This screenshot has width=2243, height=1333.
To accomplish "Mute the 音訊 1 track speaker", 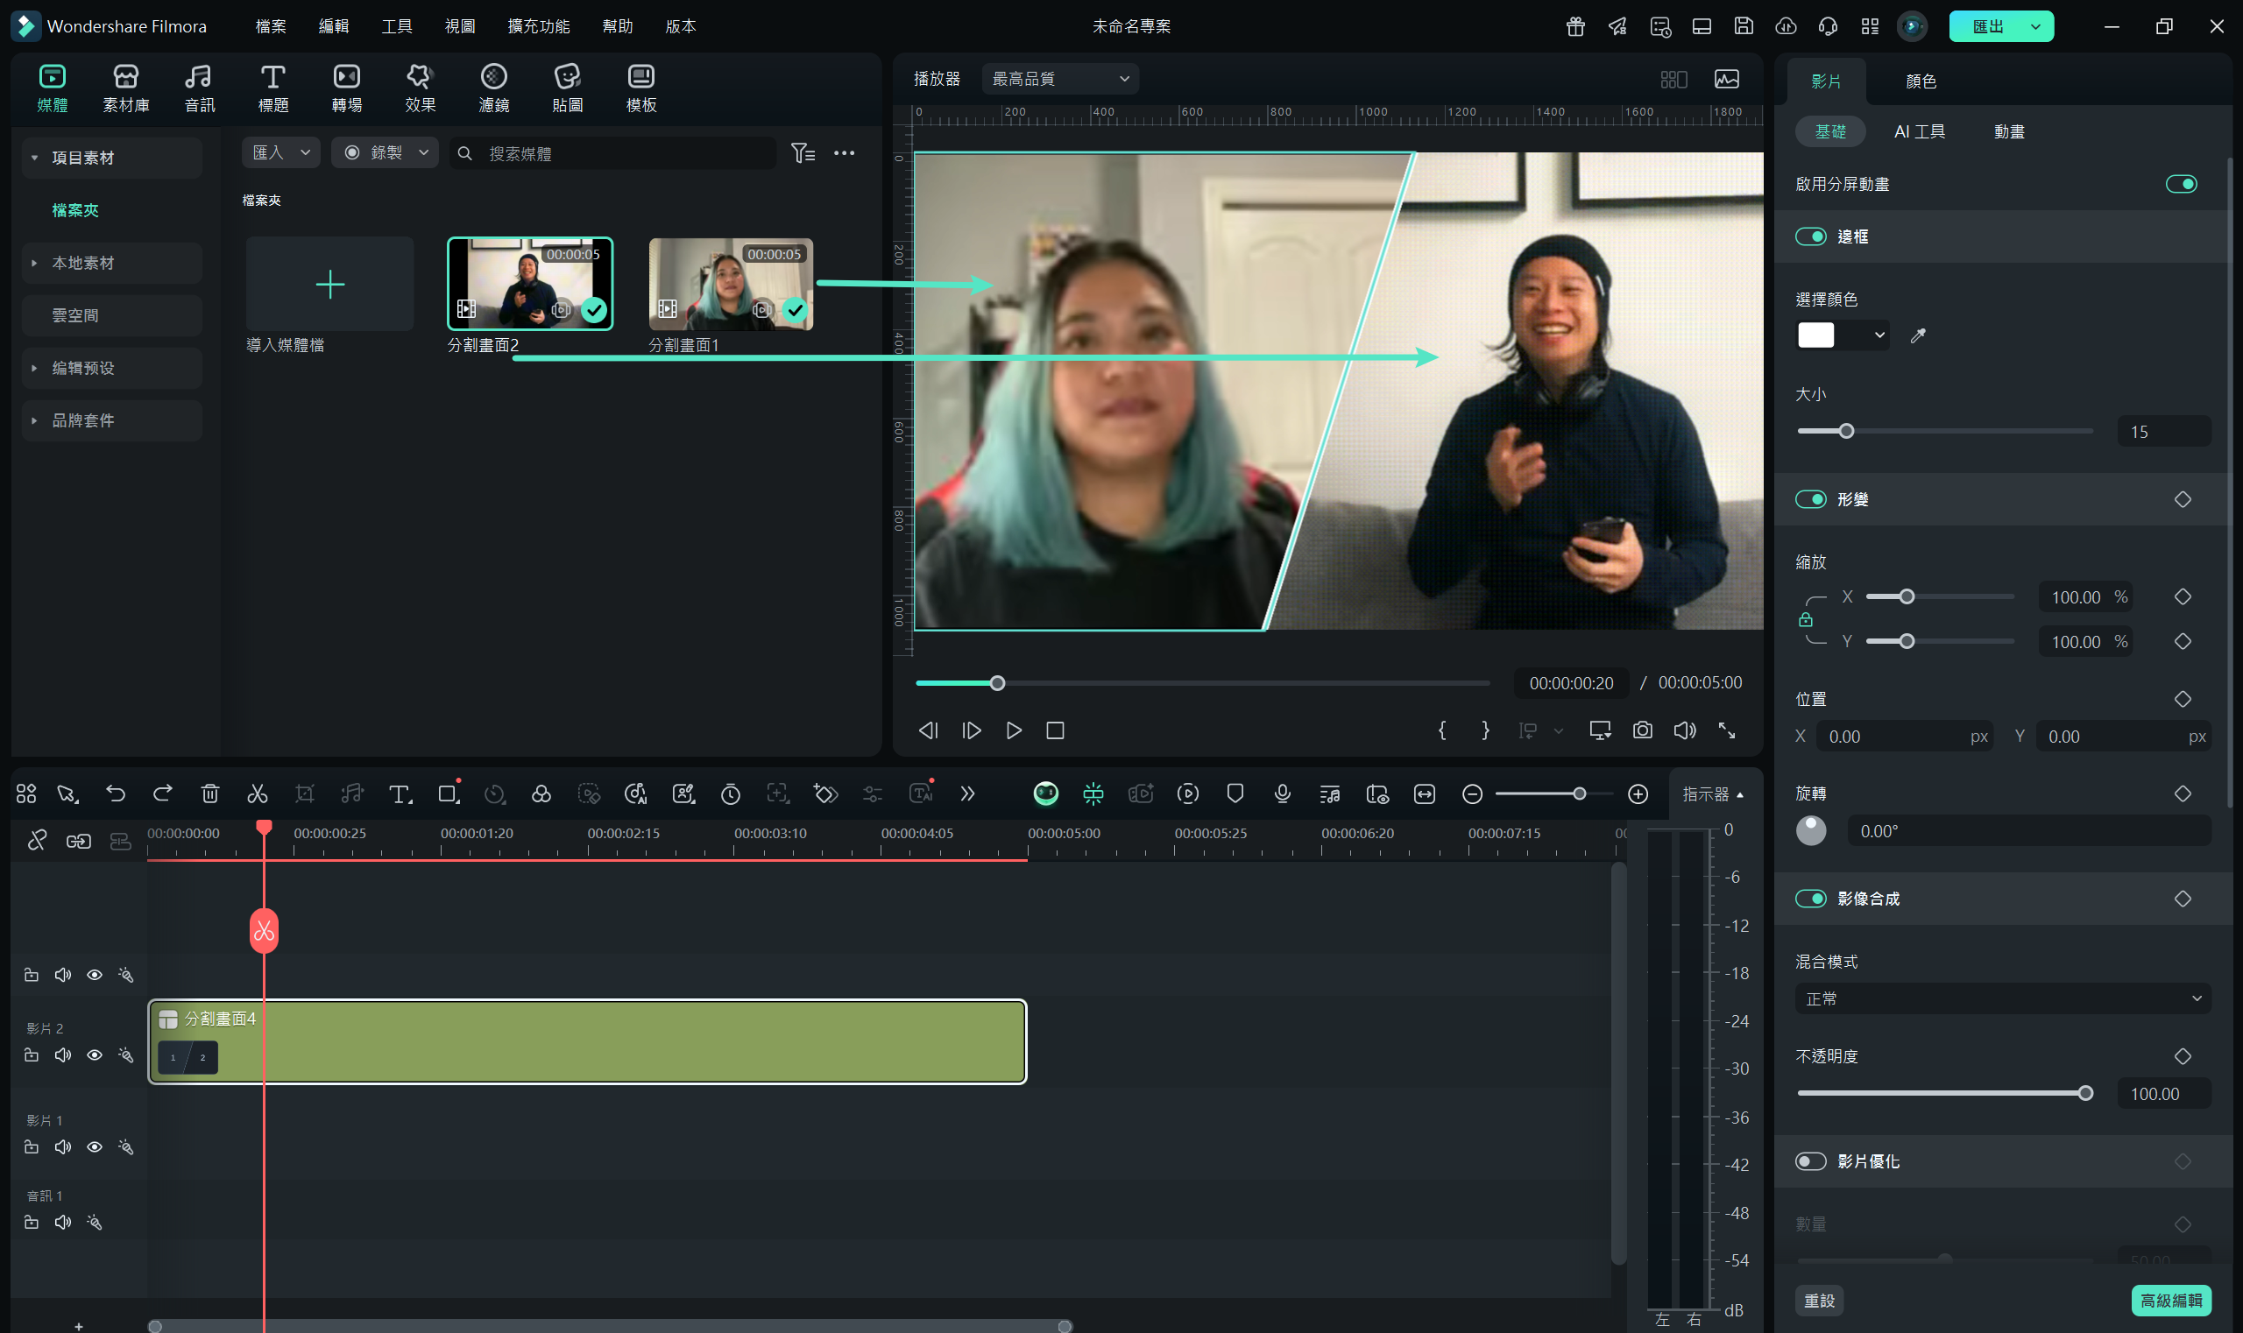I will click(63, 1222).
